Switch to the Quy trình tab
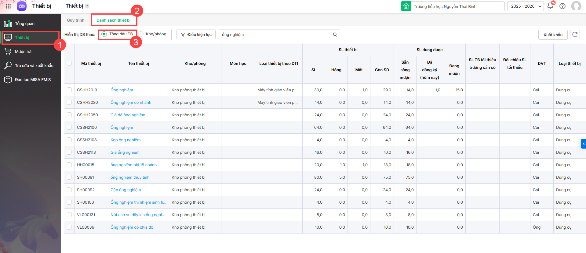The width and height of the screenshot is (586, 253). (75, 20)
